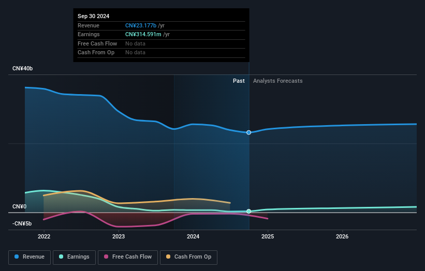Click the Analysts Forecasts label
Viewport: 425px width, 271px height.
pyautogui.click(x=278, y=81)
